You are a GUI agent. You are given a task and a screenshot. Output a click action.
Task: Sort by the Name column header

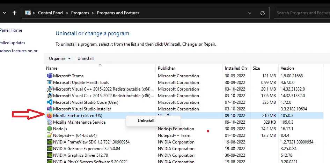(52, 68)
